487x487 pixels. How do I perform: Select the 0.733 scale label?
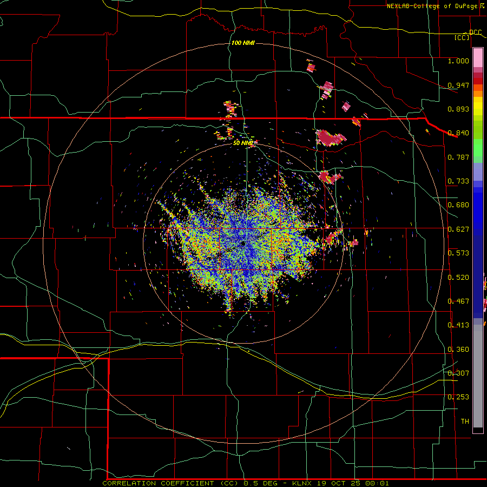[x=458, y=181]
